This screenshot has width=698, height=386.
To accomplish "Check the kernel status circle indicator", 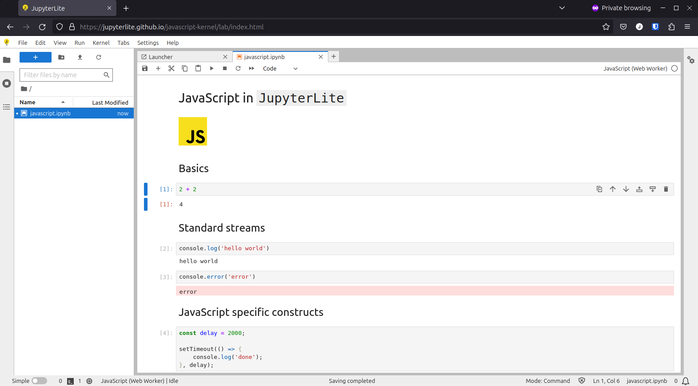I will click(674, 68).
